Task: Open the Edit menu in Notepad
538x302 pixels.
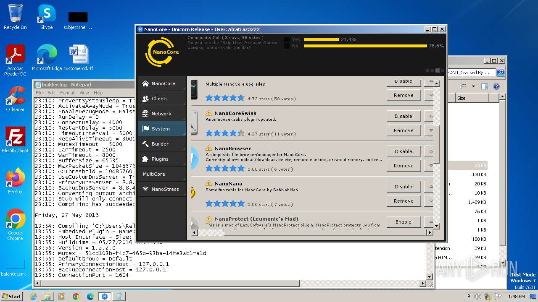Action: 51,93
